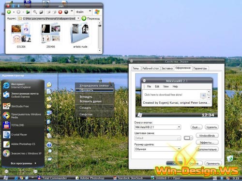Open the Recycle Bin on the desktop
This screenshot has height=181, width=242.
click(230, 159)
